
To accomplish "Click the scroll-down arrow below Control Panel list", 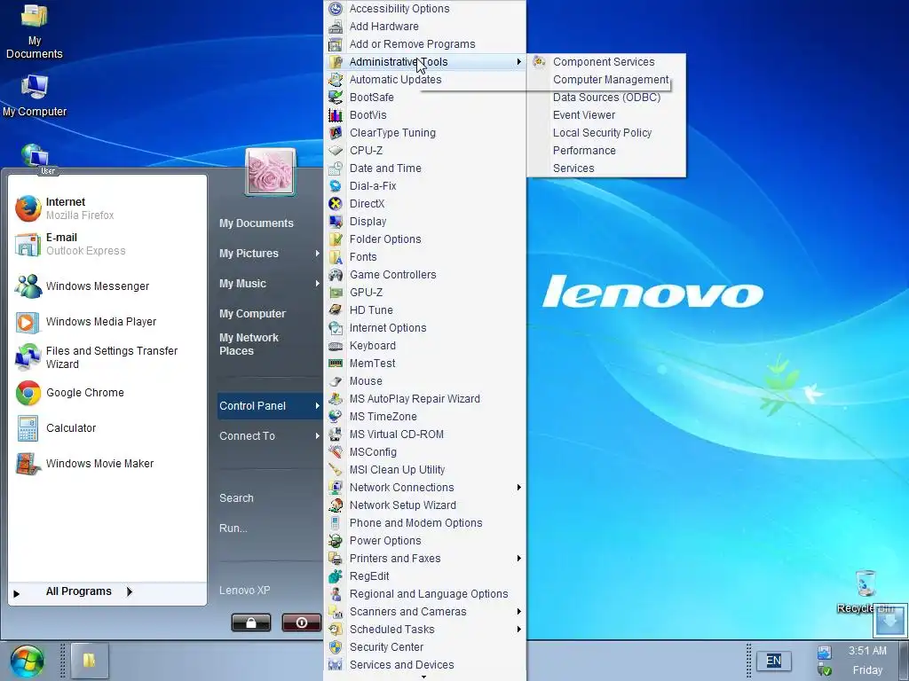I will (x=423, y=677).
